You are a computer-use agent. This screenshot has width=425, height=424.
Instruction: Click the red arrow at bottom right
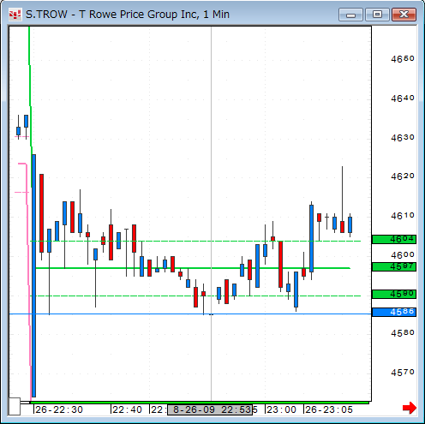(410, 408)
